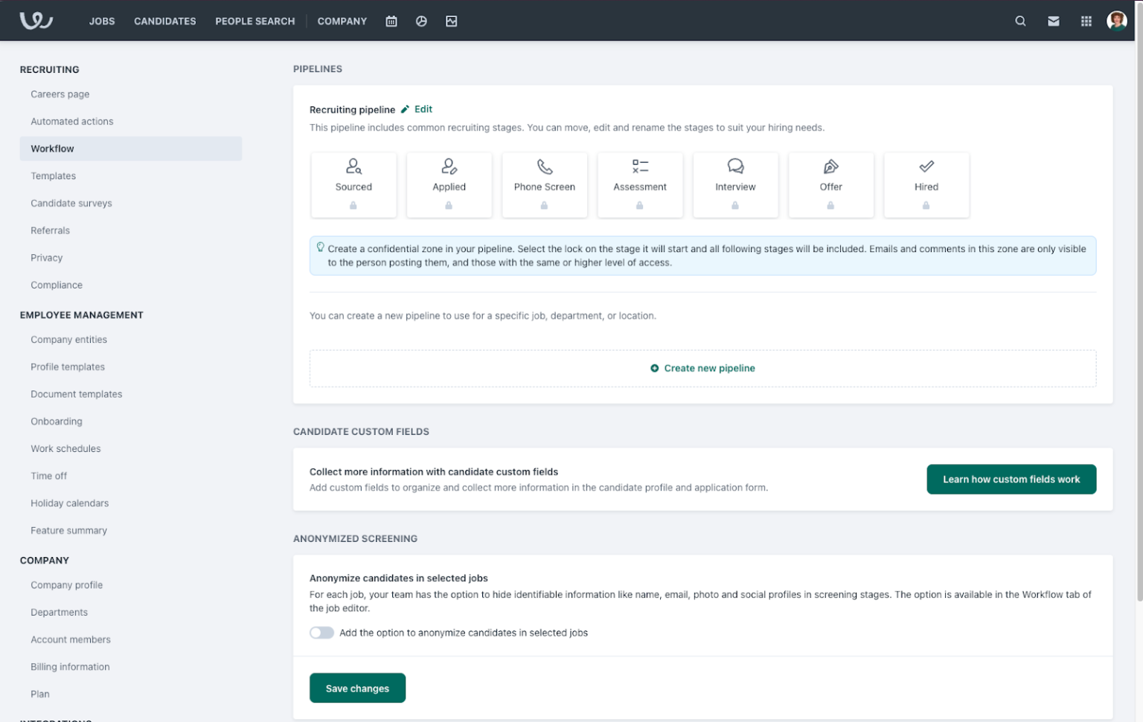The height and width of the screenshot is (722, 1143).
Task: Toggle the lock under Sourced stage
Action: [x=353, y=206]
